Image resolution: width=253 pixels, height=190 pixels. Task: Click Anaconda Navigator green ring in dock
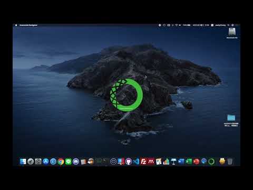[x=211, y=161]
